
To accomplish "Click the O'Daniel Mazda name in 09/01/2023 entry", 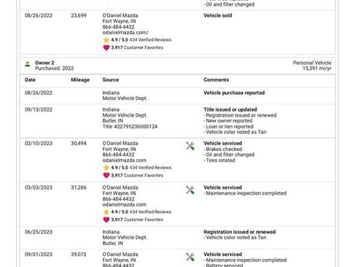I will tap(120, 255).
